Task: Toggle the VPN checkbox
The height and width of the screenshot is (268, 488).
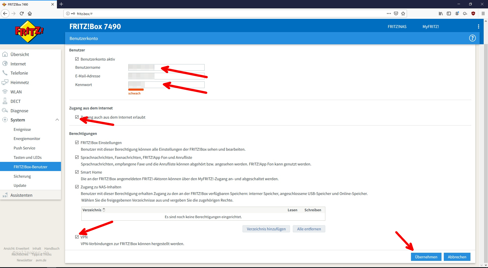Action: pyautogui.click(x=77, y=237)
